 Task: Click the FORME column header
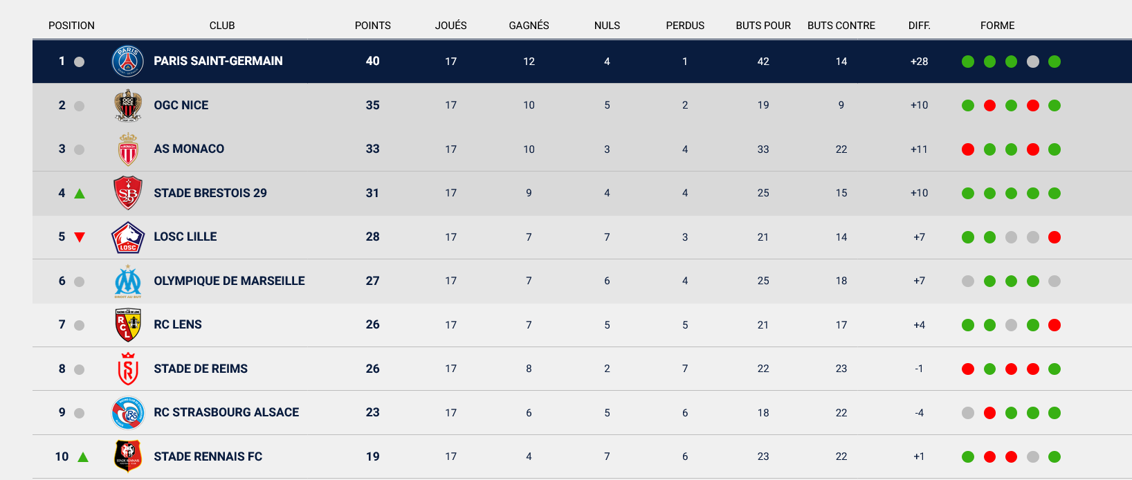[997, 26]
